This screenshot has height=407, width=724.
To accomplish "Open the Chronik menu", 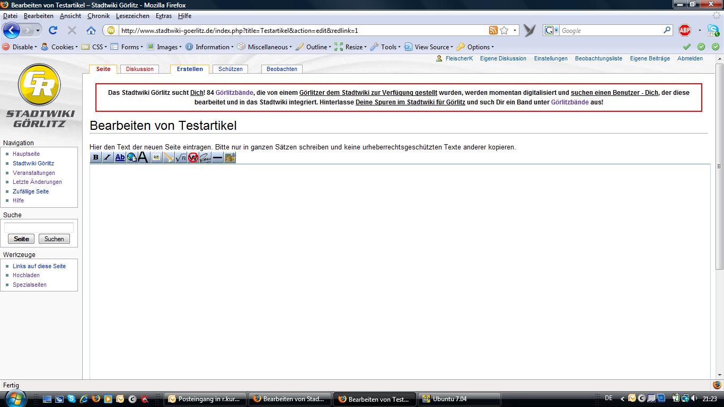I will 99,16.
